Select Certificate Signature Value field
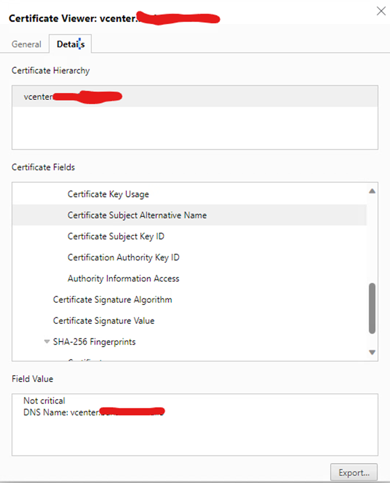390x483 pixels. [104, 321]
